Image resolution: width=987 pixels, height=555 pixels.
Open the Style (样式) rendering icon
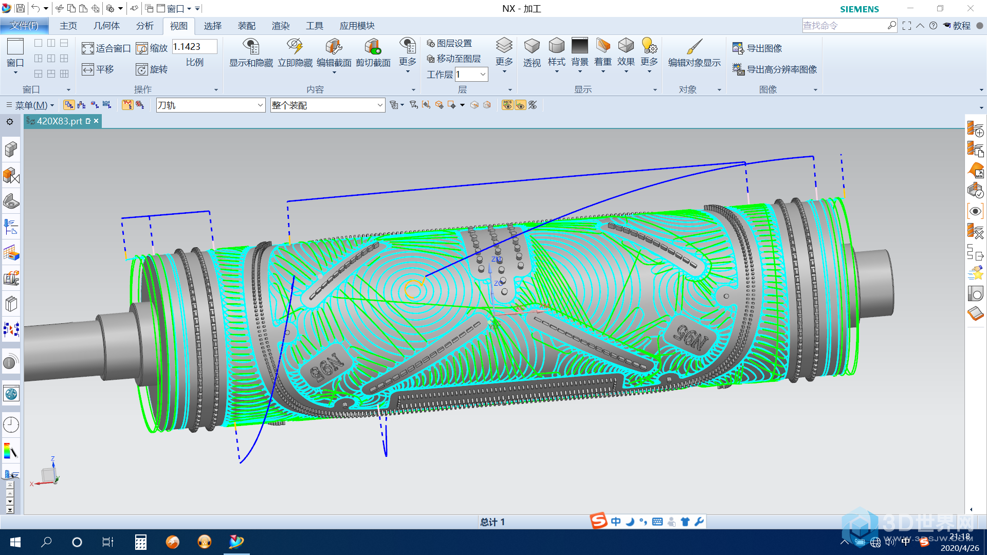[x=556, y=46]
